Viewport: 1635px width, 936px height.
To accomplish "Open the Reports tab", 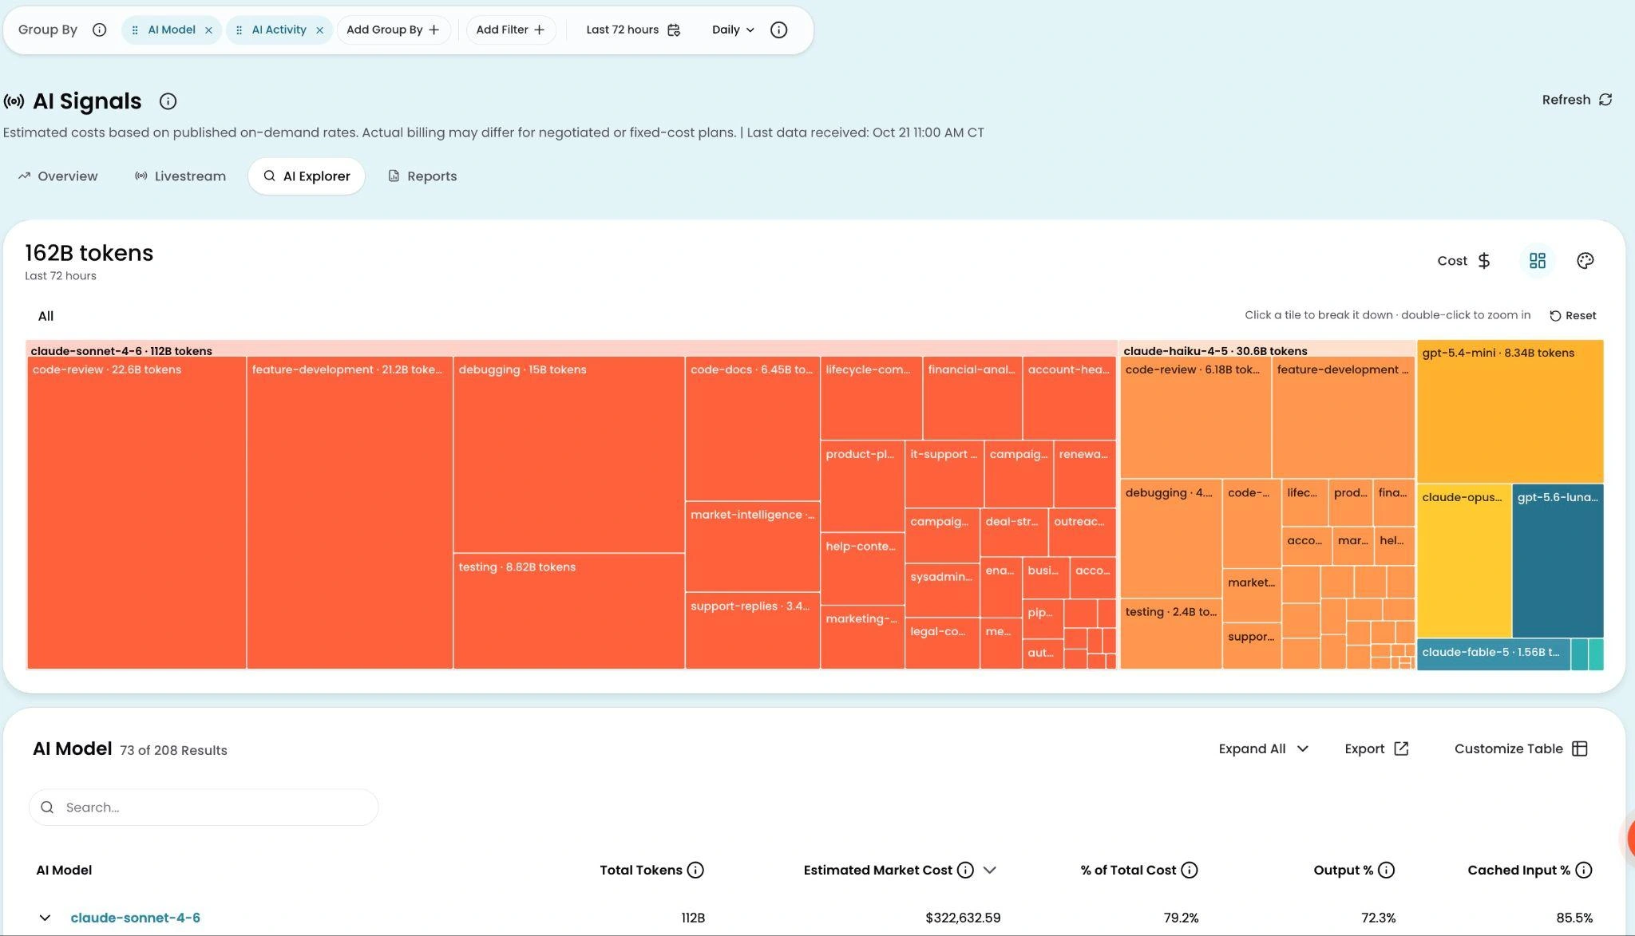I will pos(422,176).
